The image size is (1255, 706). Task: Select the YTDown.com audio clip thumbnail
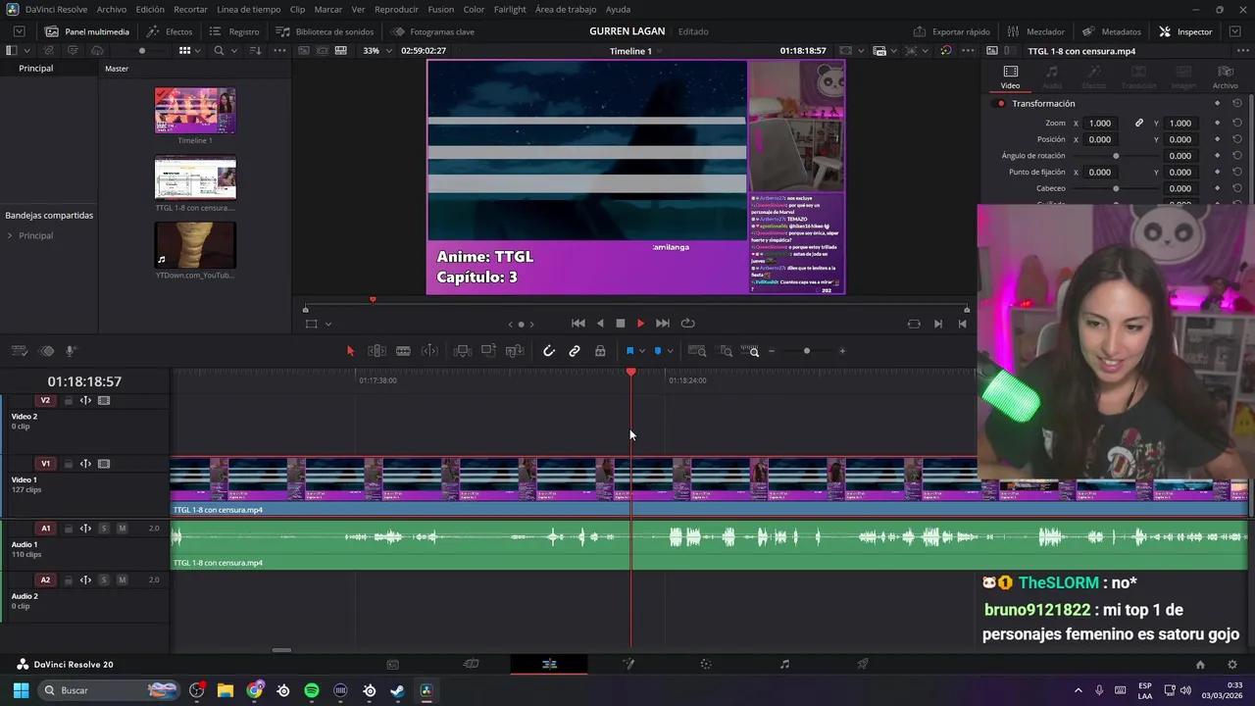[195, 245]
